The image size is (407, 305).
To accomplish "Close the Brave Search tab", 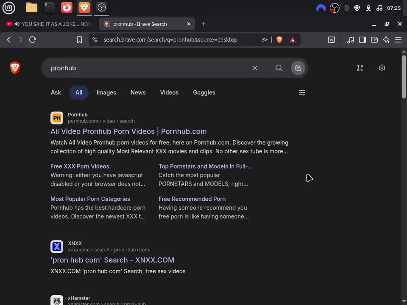I will (189, 24).
